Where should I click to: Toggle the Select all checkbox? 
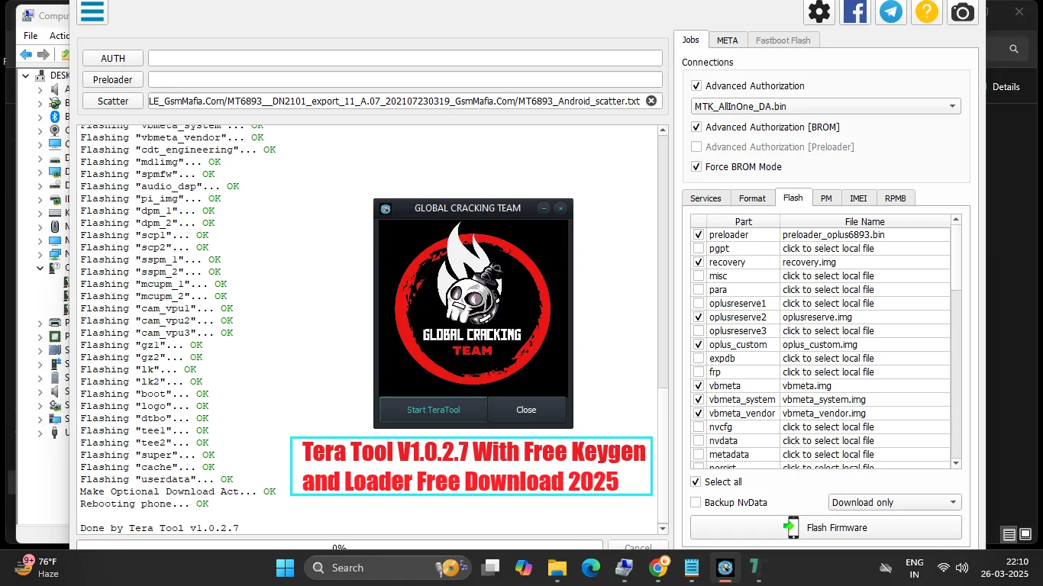point(696,482)
